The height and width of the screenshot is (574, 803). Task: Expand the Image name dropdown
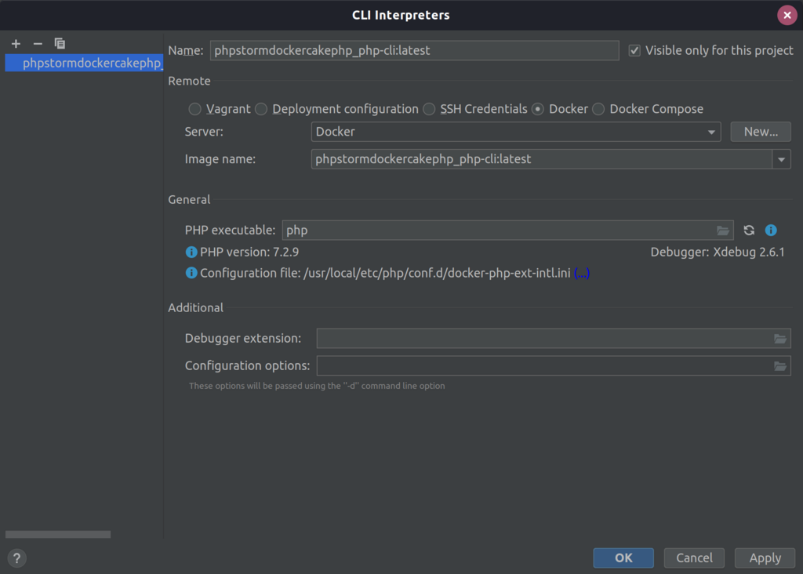point(781,158)
